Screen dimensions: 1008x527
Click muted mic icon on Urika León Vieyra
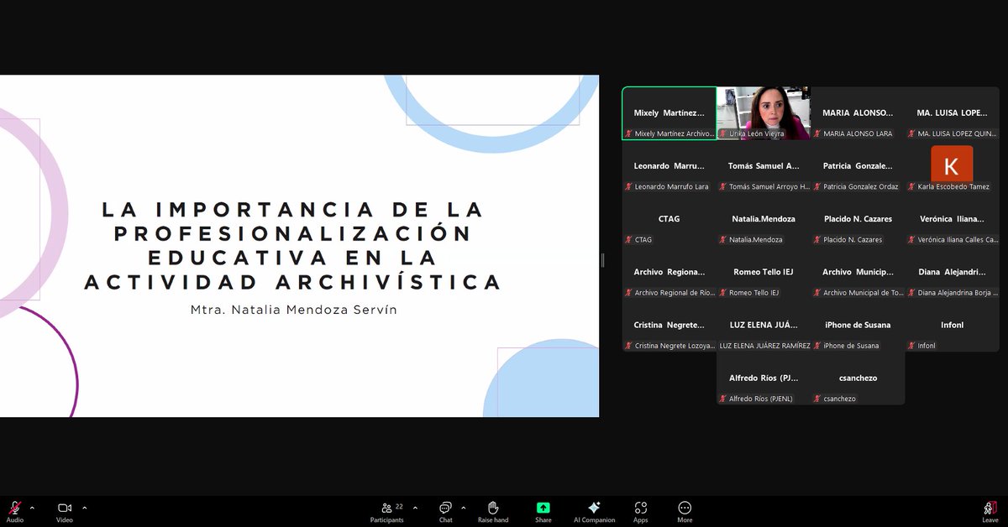pos(723,133)
